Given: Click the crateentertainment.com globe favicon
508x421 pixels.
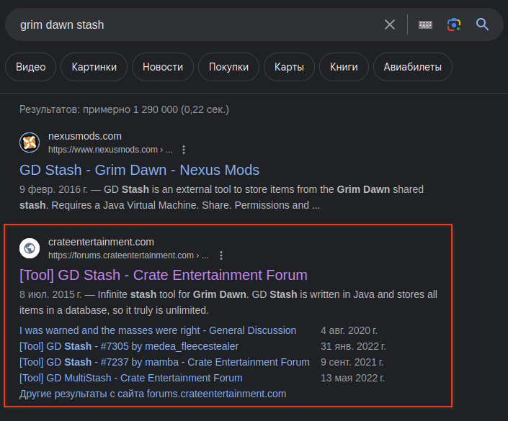Looking at the screenshot, I should point(30,248).
